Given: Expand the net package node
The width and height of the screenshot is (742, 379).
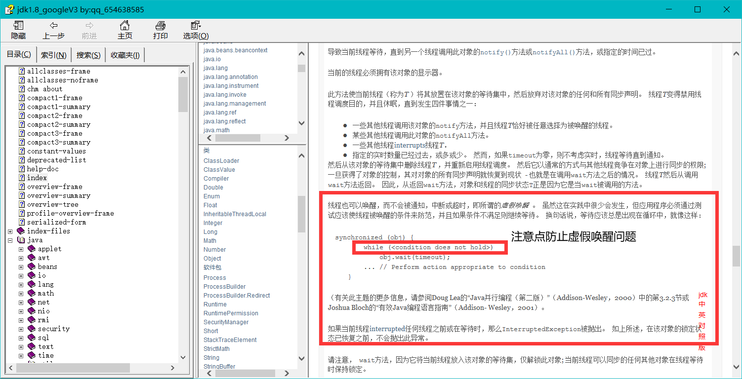Looking at the screenshot, I should click(x=21, y=302).
